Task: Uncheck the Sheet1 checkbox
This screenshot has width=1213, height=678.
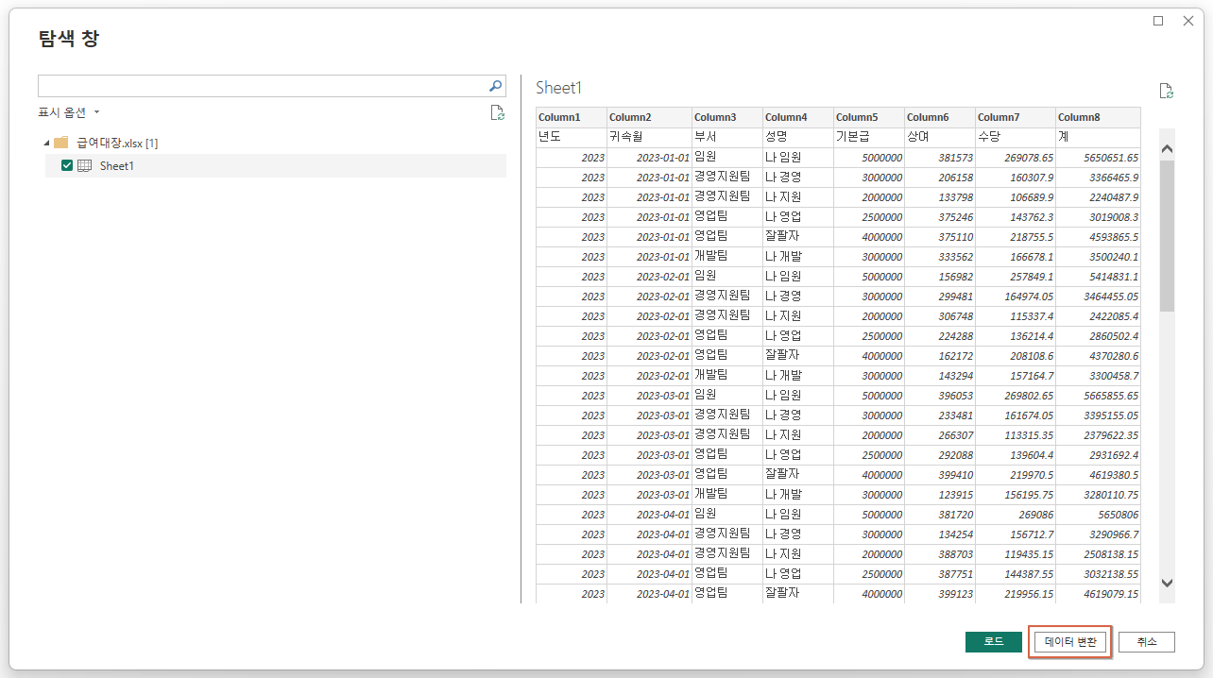Action: tap(67, 165)
